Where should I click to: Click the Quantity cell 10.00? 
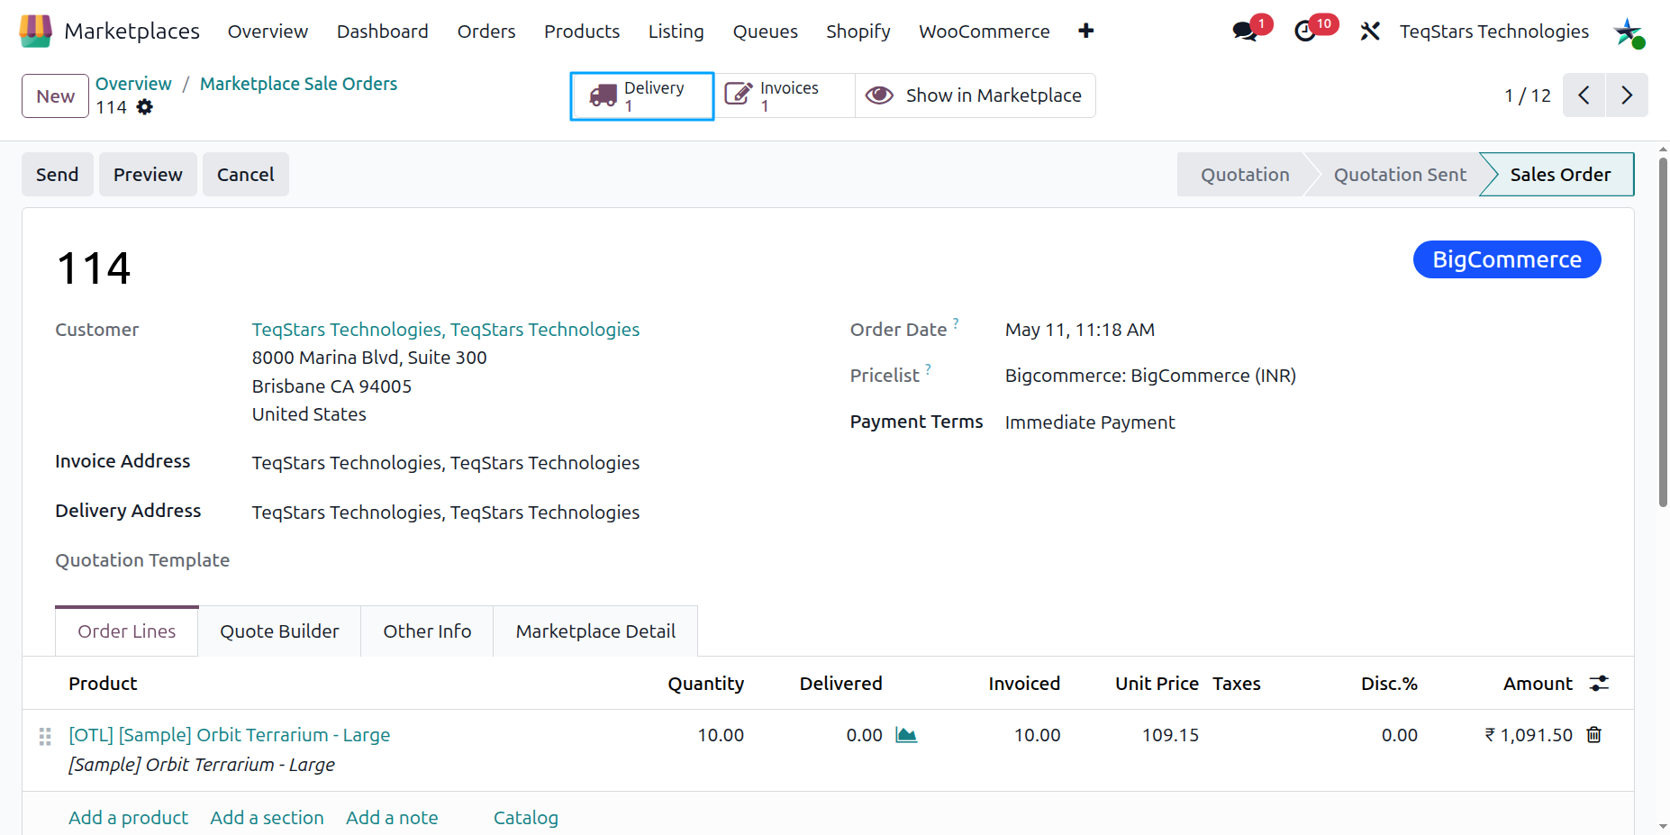pyautogui.click(x=721, y=735)
